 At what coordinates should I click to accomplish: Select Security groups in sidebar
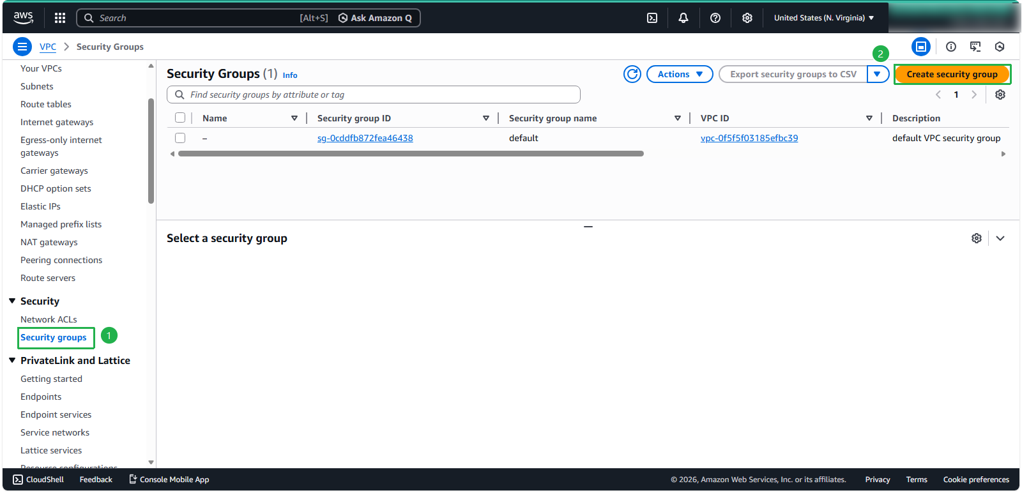click(x=54, y=337)
